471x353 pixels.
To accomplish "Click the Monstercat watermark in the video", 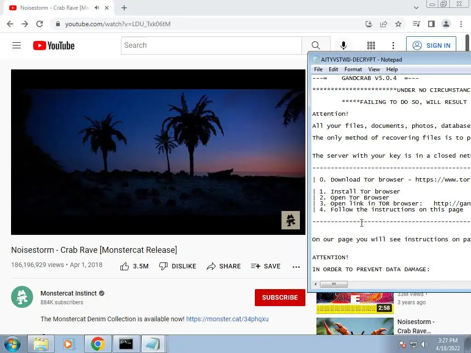I will 291,220.
